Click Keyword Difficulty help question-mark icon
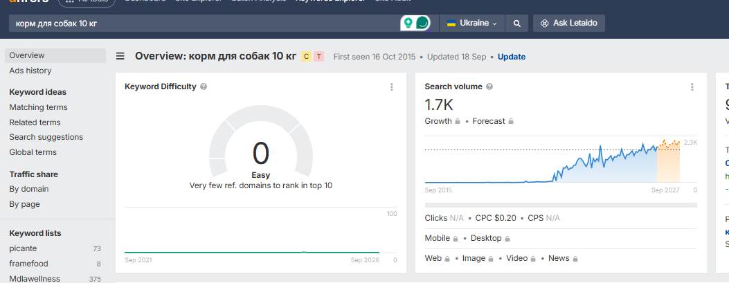729x283 pixels. tap(204, 86)
